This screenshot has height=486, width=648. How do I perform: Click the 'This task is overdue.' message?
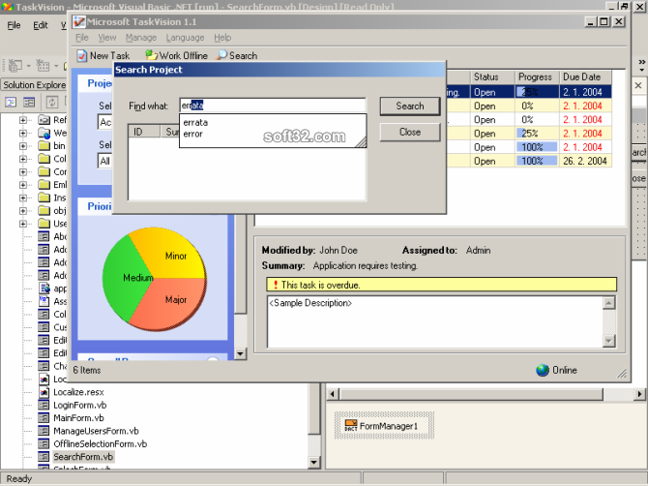[x=321, y=285]
